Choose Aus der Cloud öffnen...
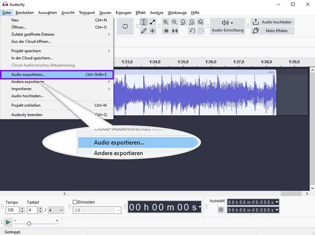The height and width of the screenshot is (235, 315). point(57,41)
